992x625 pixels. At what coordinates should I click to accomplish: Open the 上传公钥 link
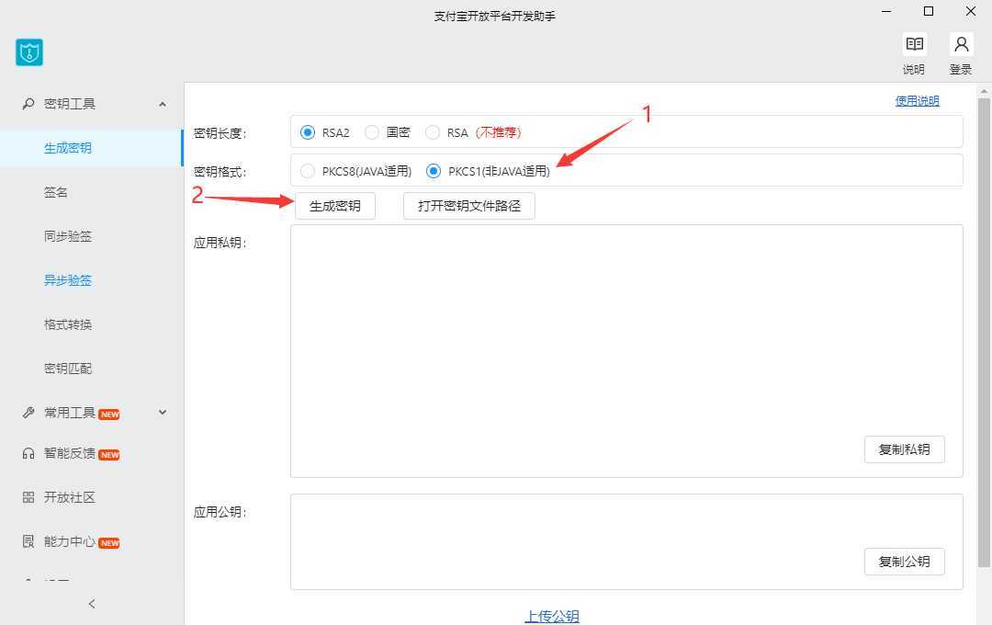551,616
